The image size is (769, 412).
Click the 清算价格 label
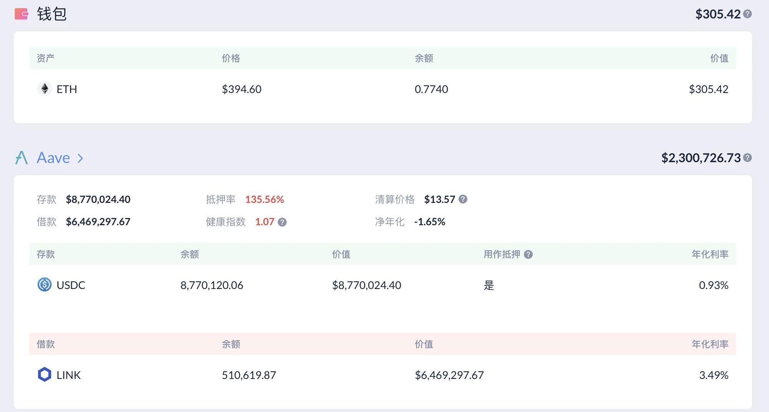pos(395,199)
